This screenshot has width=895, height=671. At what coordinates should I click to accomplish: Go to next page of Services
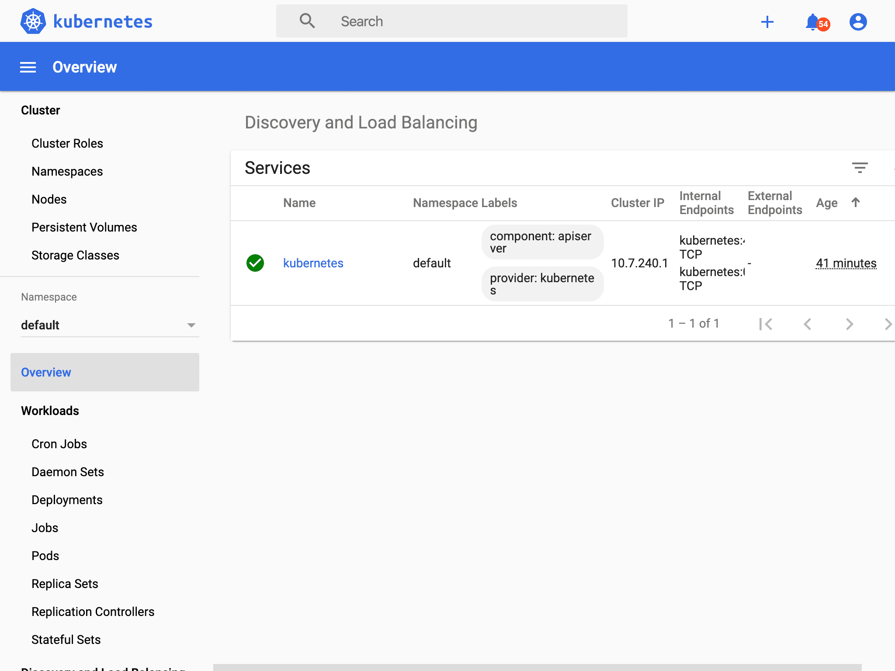tap(850, 324)
